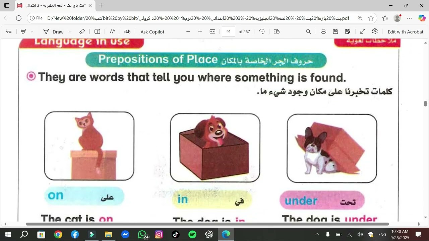The height and width of the screenshot is (241, 429).
Task: Open Messenger from the taskbar
Action: tap(125, 234)
